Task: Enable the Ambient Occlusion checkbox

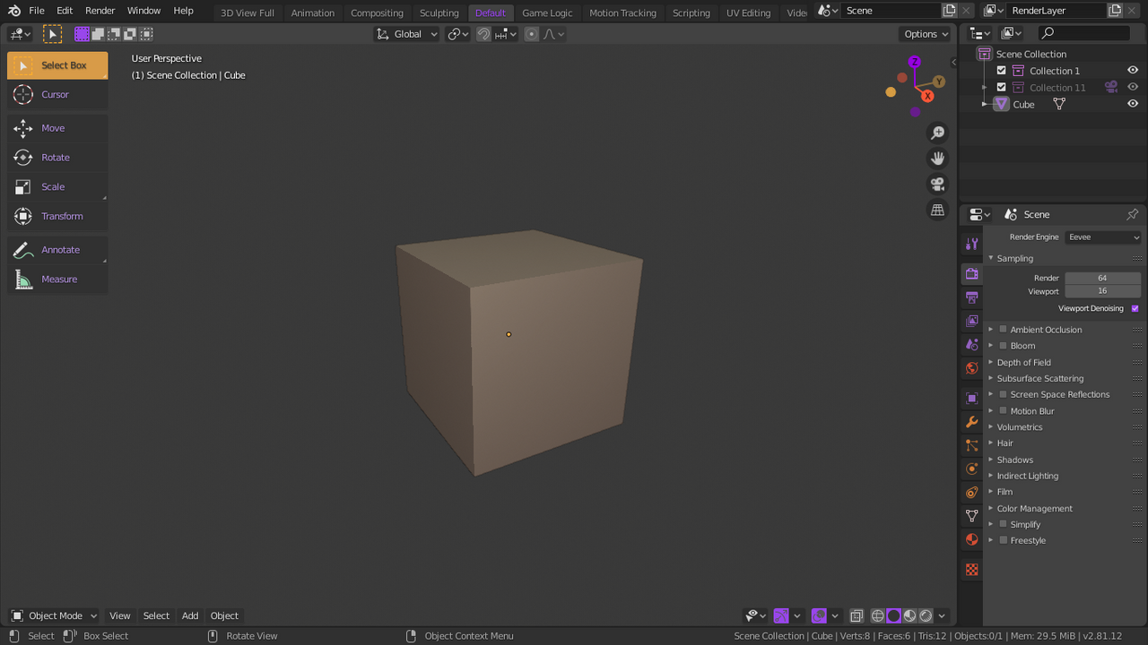Action: [x=1003, y=330]
